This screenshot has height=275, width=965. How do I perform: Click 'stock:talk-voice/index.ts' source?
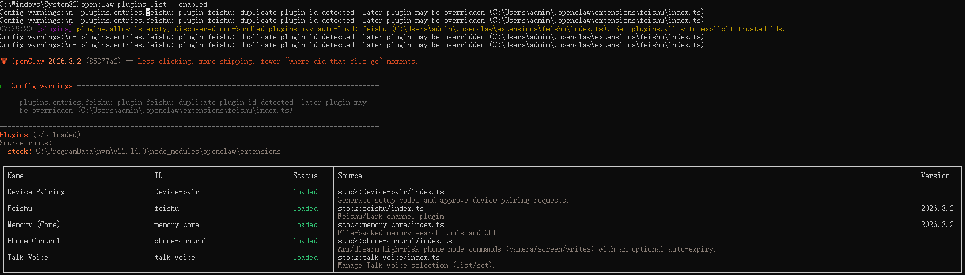(x=389, y=257)
